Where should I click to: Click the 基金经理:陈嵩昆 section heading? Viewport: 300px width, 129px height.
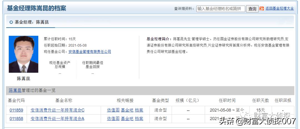click(x=32, y=22)
